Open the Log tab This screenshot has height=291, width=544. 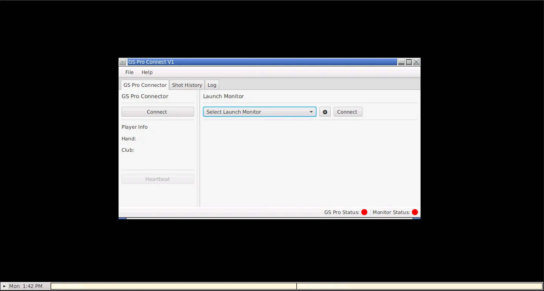click(x=212, y=85)
